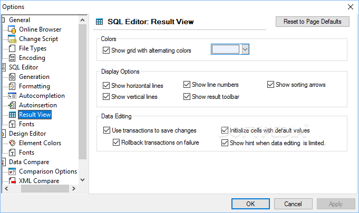The height and width of the screenshot is (213, 359).
Task: Click the Autocompletion icon
Action: (12, 96)
